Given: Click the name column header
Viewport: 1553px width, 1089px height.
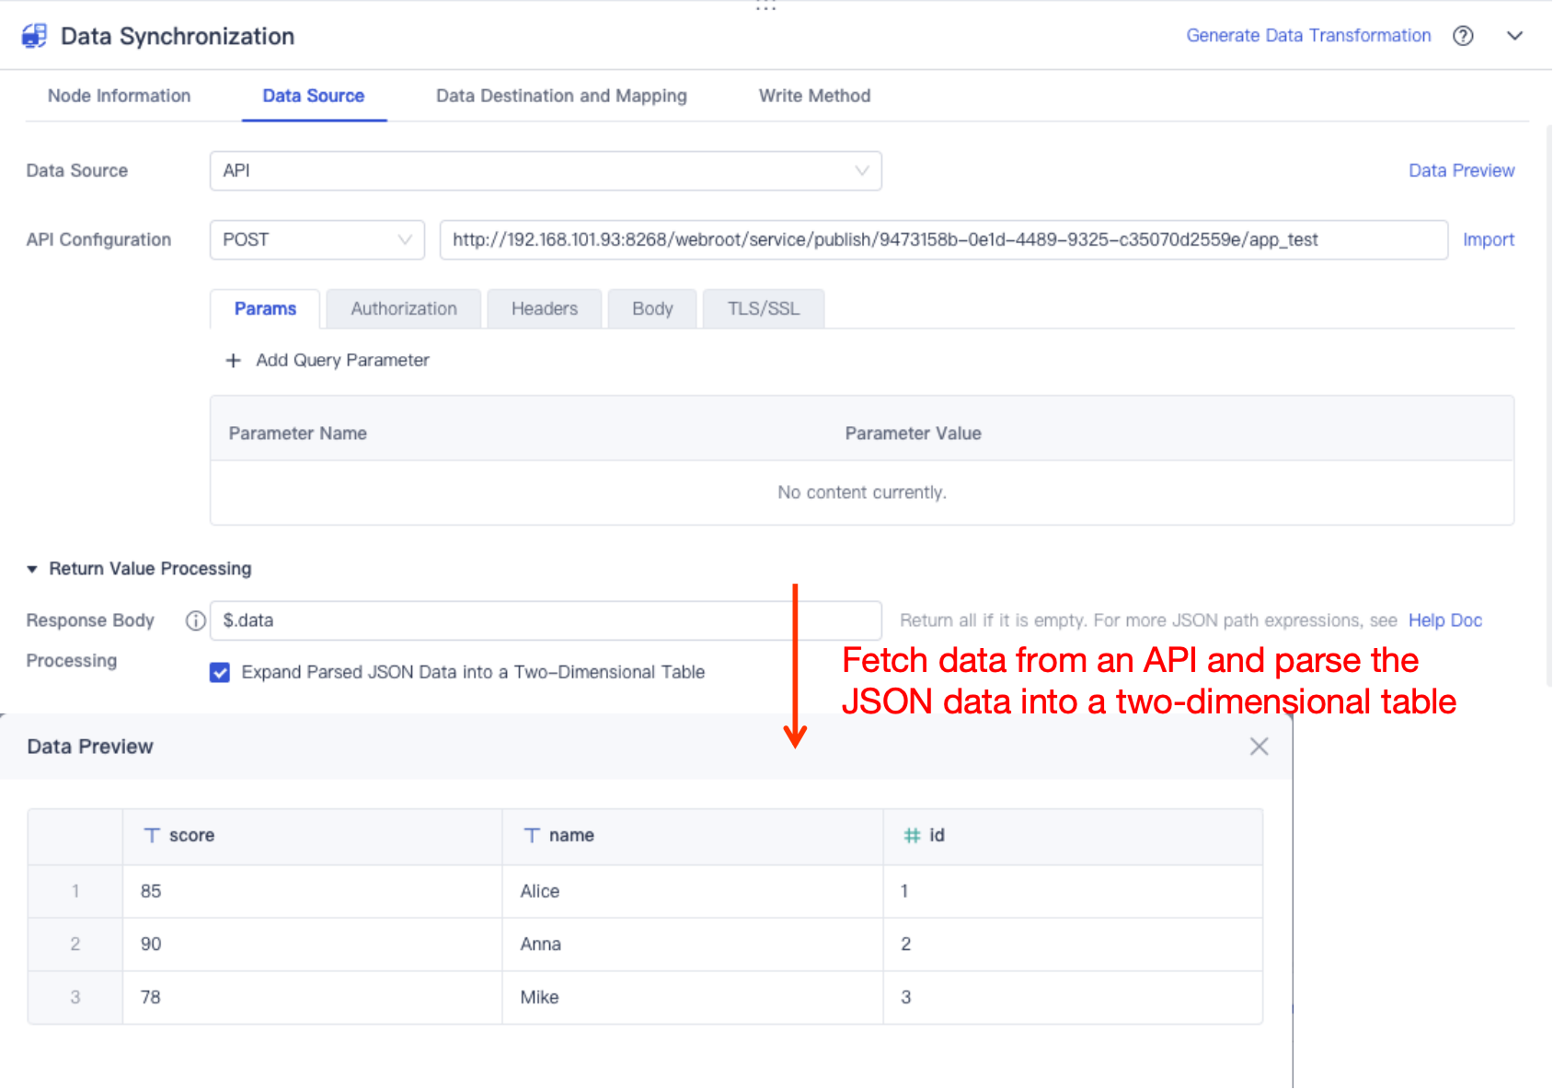Looking at the screenshot, I should 693,836.
